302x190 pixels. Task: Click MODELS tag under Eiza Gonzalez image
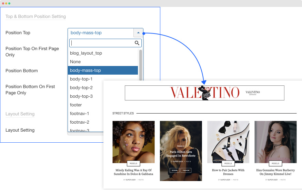(275, 163)
